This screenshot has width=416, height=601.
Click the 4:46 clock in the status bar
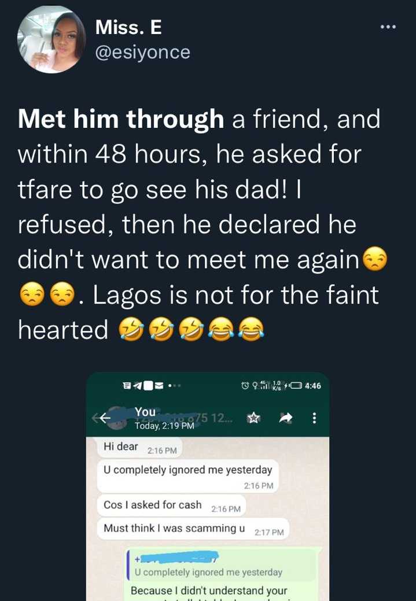click(312, 386)
